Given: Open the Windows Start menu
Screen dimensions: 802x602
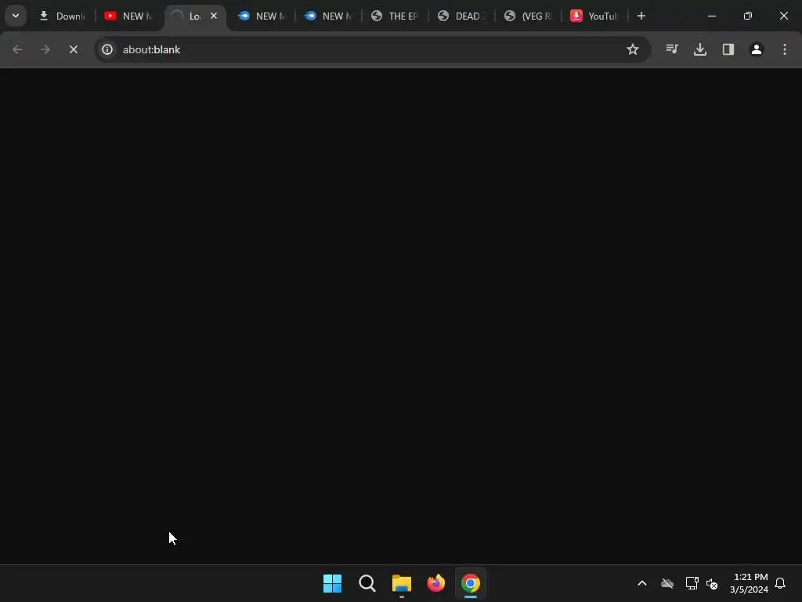Looking at the screenshot, I should click(332, 583).
